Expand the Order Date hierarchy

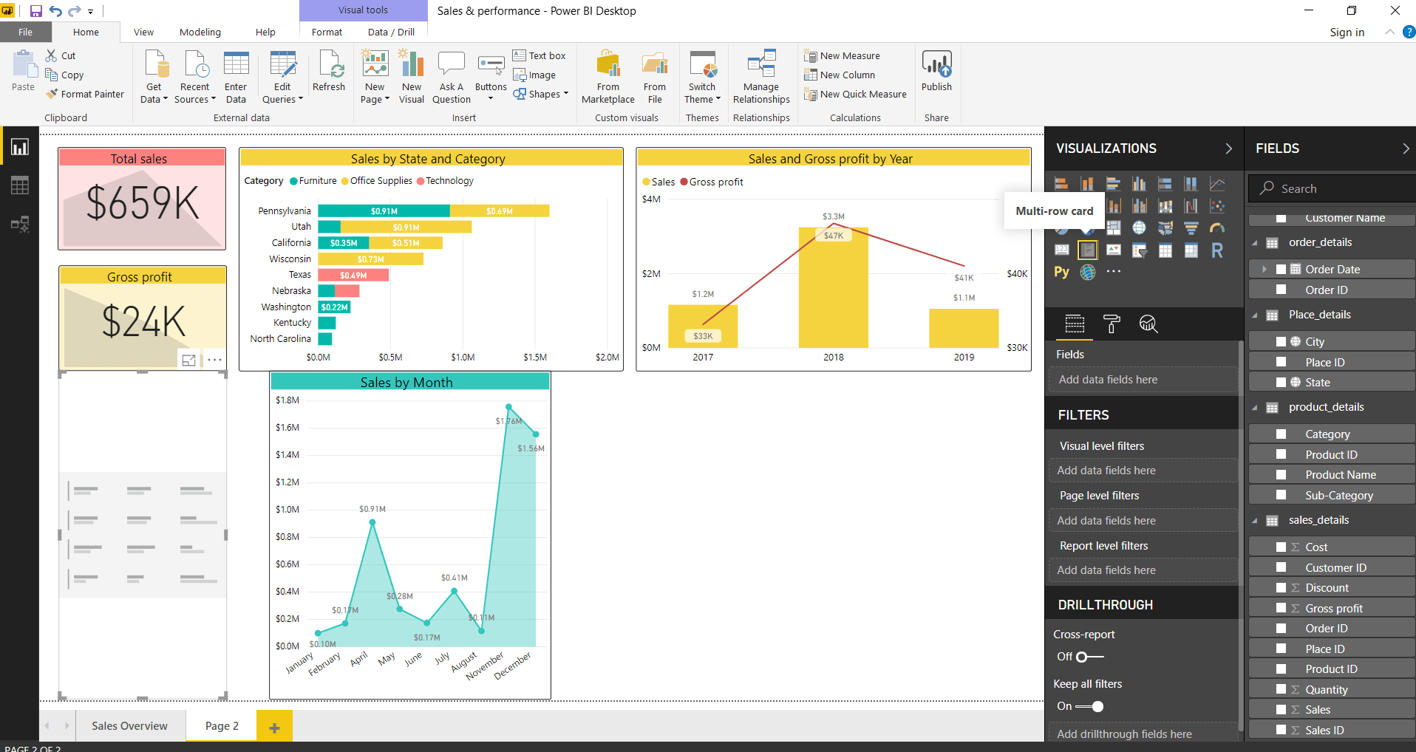1266,269
